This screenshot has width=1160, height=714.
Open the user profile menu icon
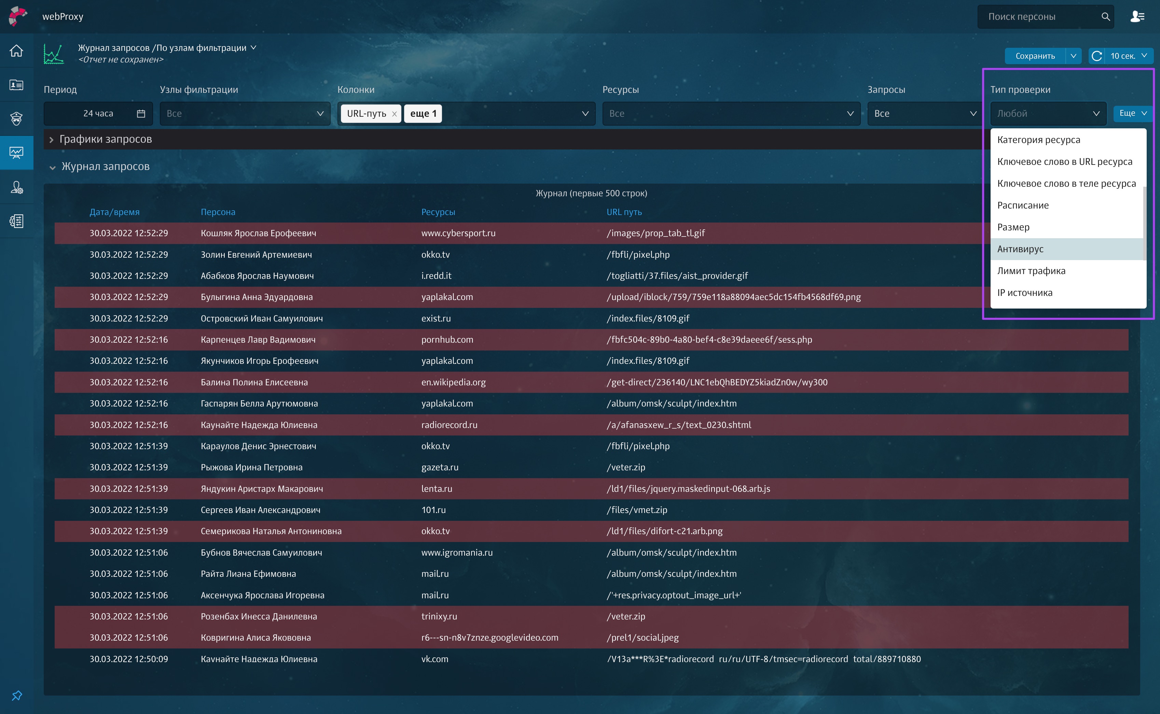[x=1137, y=16]
